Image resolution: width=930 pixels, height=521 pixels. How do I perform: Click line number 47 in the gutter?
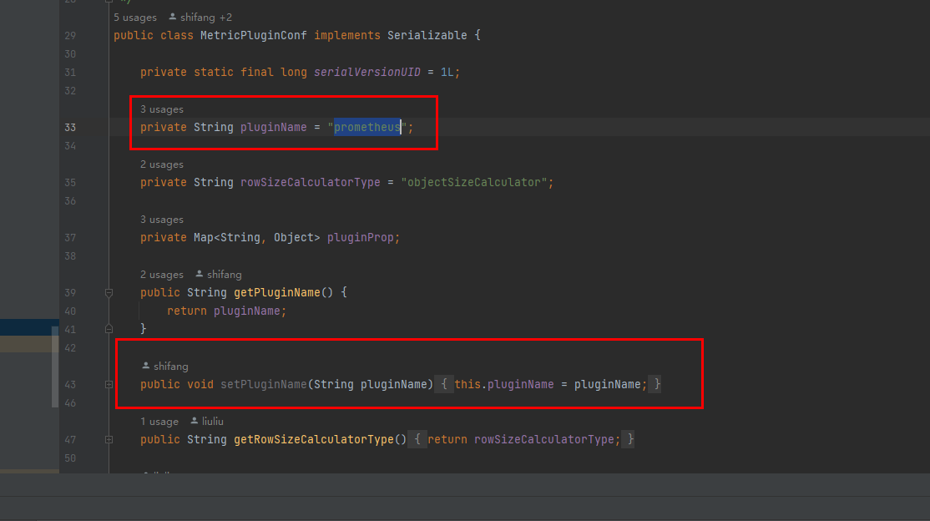tap(70, 440)
